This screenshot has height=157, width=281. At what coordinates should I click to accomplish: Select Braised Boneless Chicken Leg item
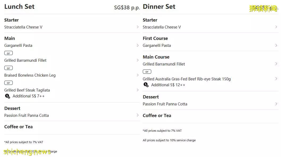tap(30, 75)
